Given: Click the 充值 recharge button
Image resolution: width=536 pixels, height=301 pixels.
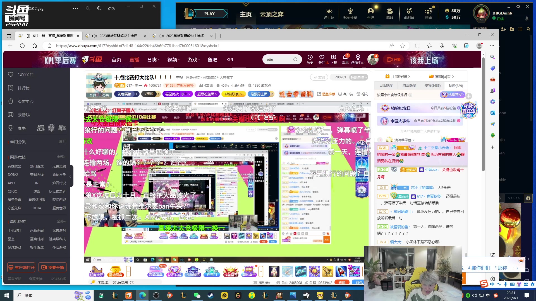Looking at the screenshot, I should coord(342,282).
